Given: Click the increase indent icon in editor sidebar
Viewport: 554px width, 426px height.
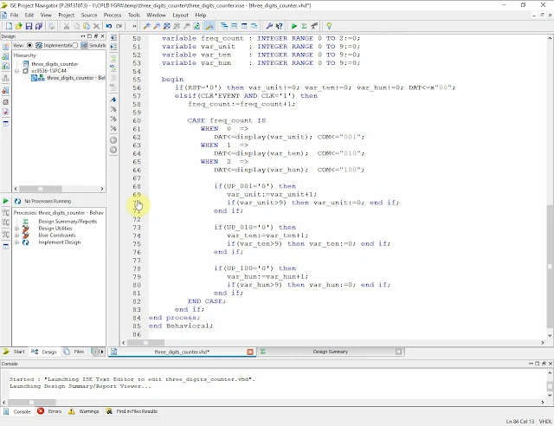Looking at the screenshot, I should [113, 46].
